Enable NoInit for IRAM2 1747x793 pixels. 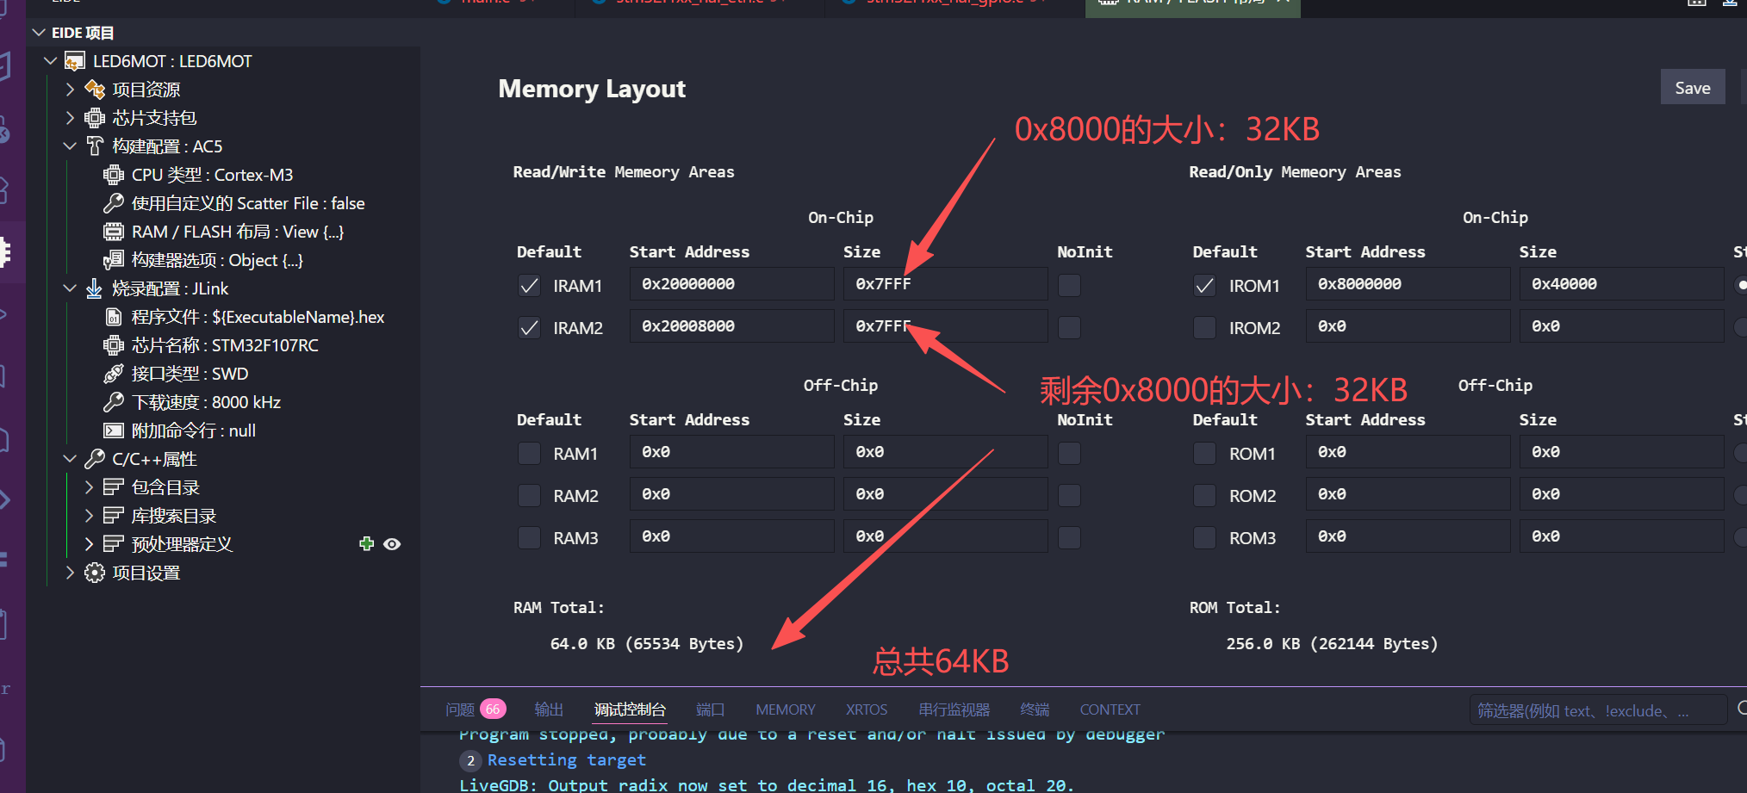click(x=1069, y=328)
